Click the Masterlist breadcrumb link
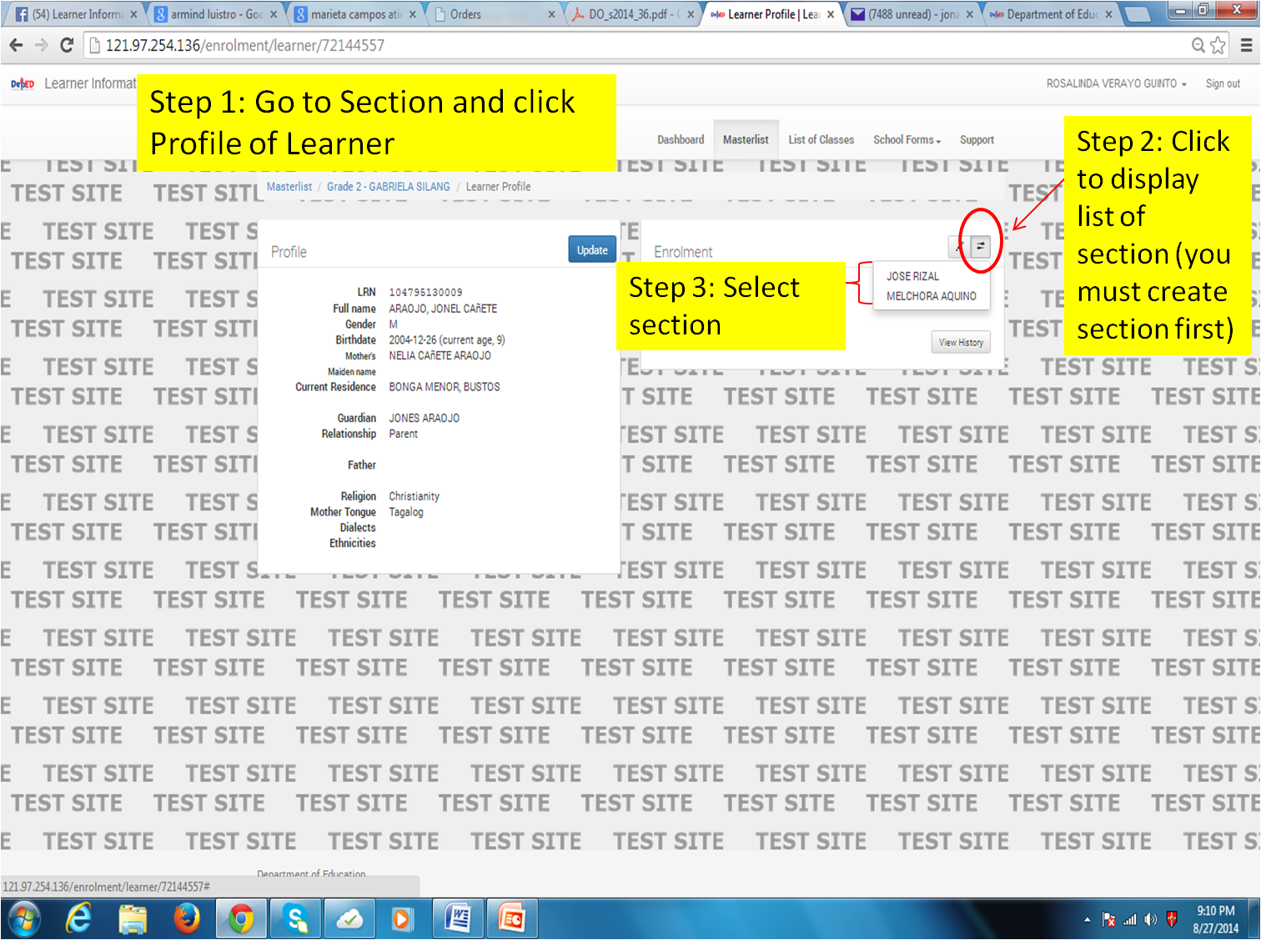 (289, 187)
